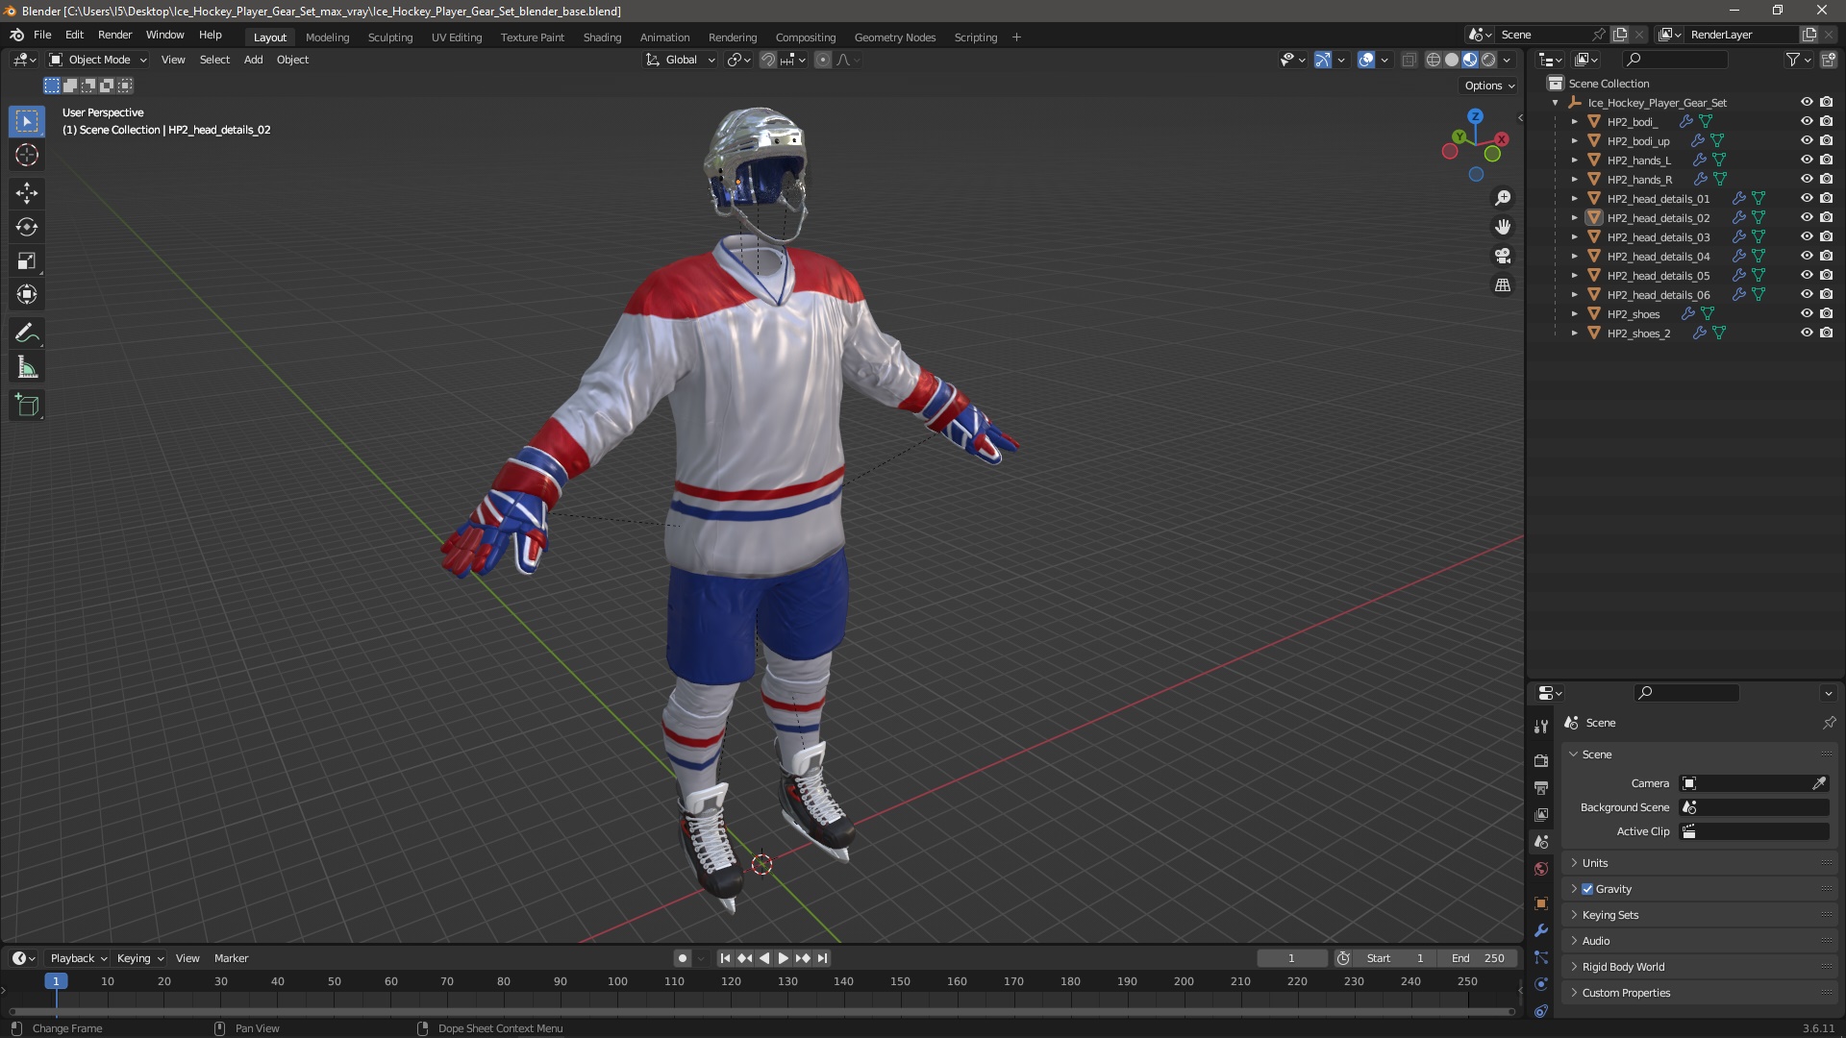This screenshot has height=1038, width=1846.
Task: Toggle show overlays button
Action: pos(1366,60)
